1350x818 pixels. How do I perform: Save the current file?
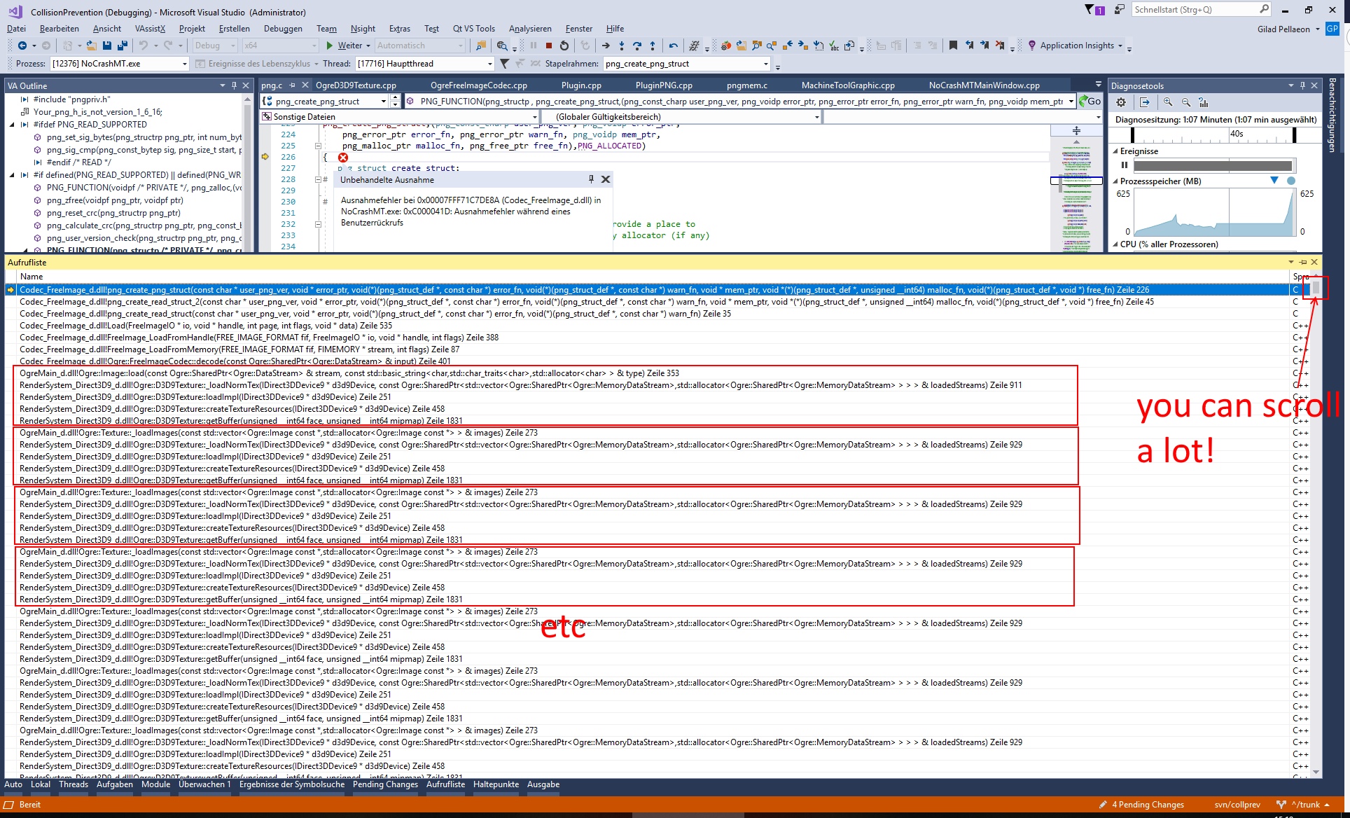click(x=107, y=46)
